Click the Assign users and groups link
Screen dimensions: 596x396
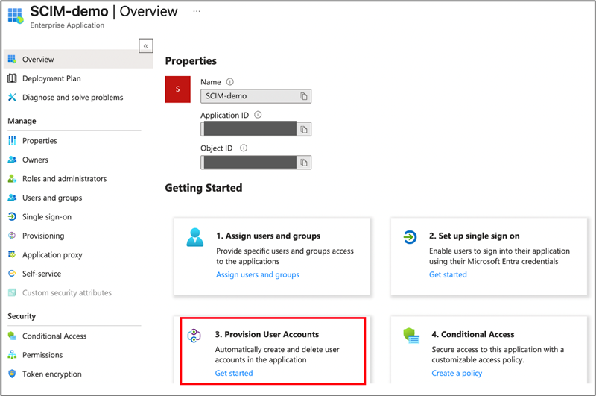click(257, 274)
